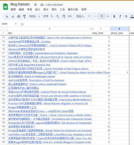Open the text color picker
134x145 pixels.
(132, 16)
